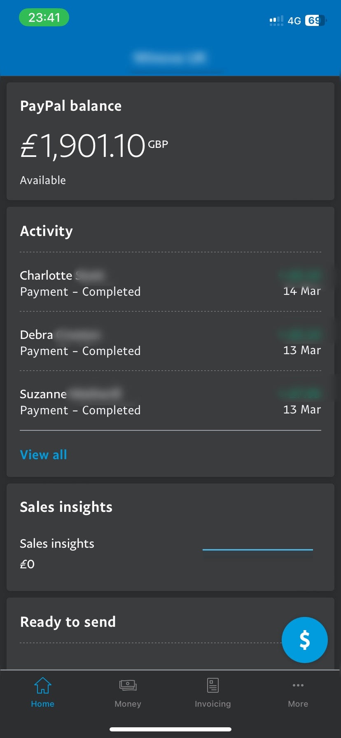Open the Money banknote icon
The height and width of the screenshot is (738, 341).
click(x=128, y=685)
